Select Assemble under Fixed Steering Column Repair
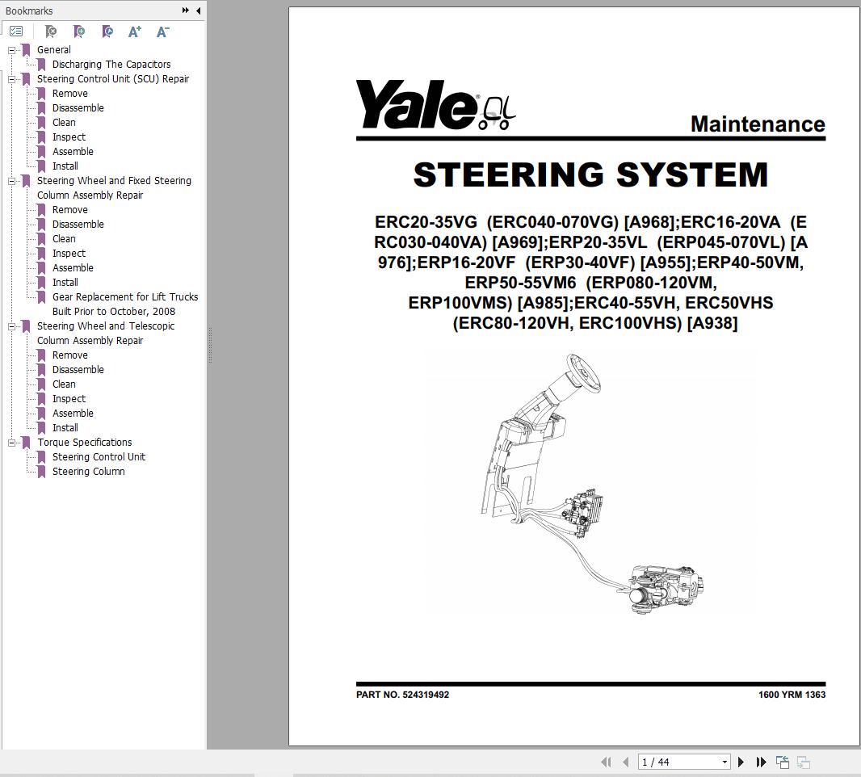 [x=73, y=268]
